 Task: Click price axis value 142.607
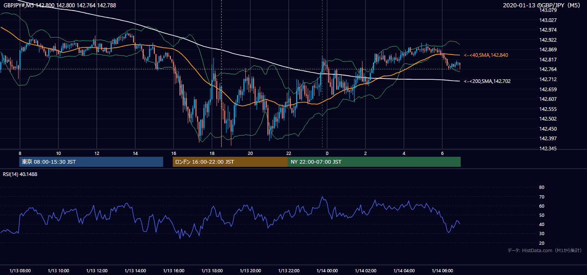(x=548, y=99)
